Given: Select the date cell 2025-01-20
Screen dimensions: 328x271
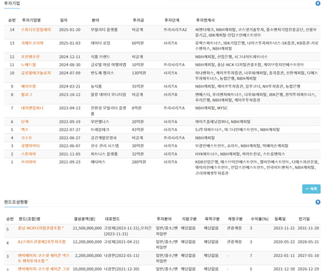Looking at the screenshot, I should pyautogui.click(x=70, y=30).
